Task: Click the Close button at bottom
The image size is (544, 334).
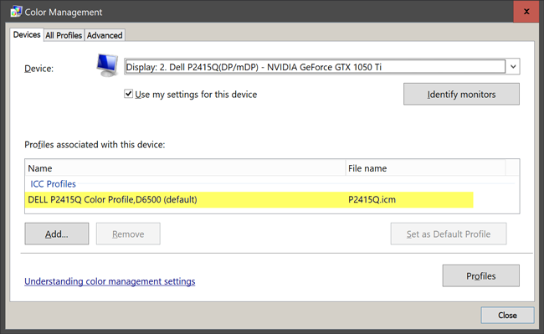Action: click(x=507, y=315)
